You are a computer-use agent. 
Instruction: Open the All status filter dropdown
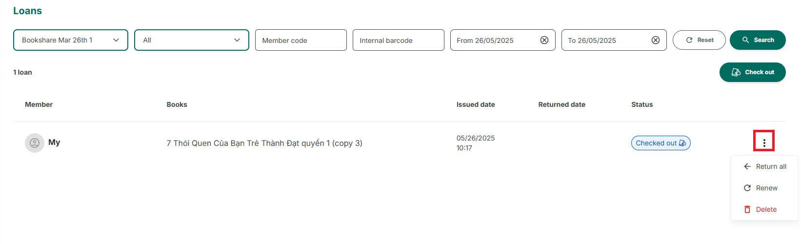coord(192,40)
